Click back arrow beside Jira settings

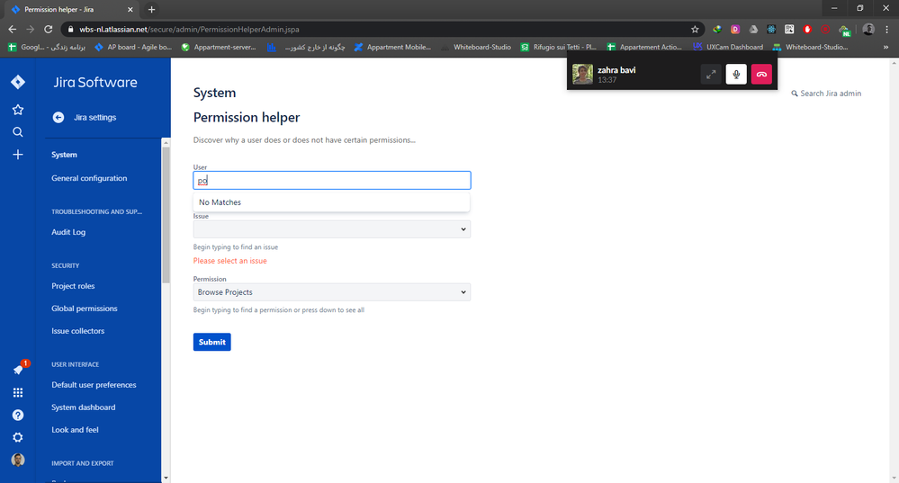pyautogui.click(x=58, y=118)
